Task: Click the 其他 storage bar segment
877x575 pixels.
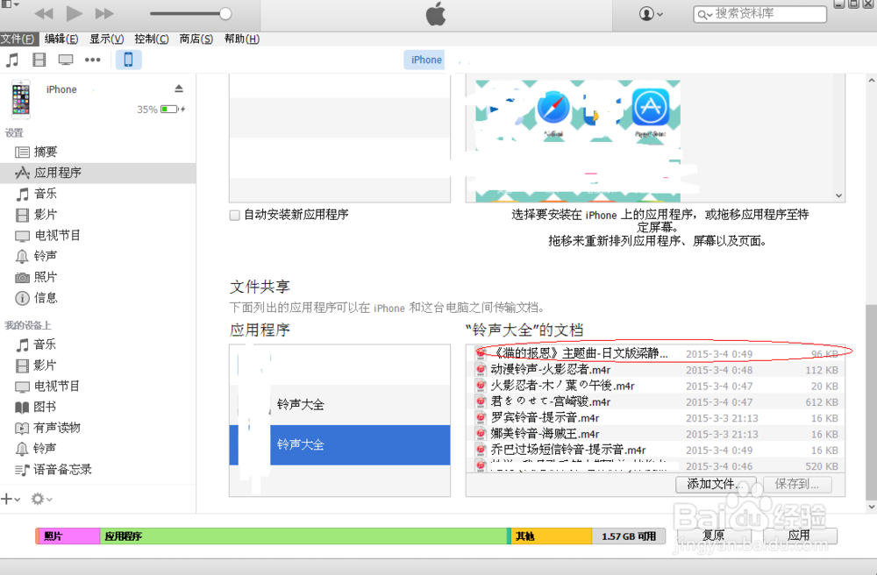Action: 551,536
